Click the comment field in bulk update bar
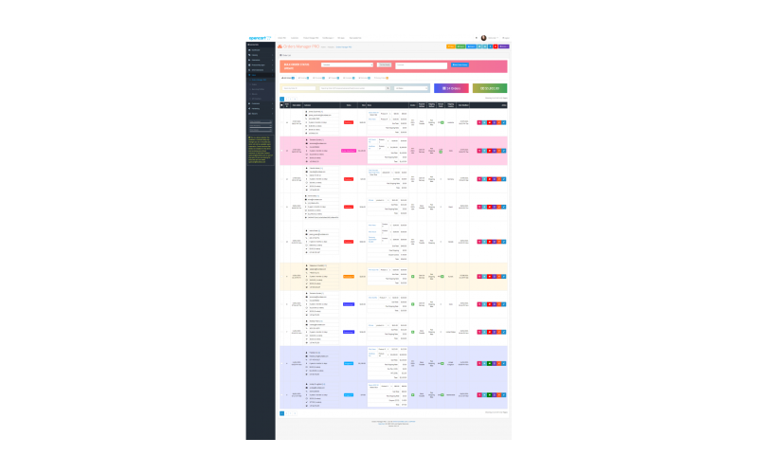758x474 pixels. coord(421,65)
